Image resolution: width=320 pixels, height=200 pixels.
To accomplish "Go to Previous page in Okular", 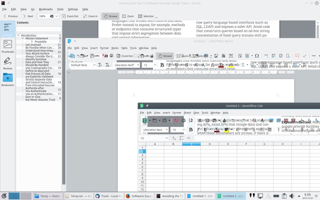I will [10, 16].
